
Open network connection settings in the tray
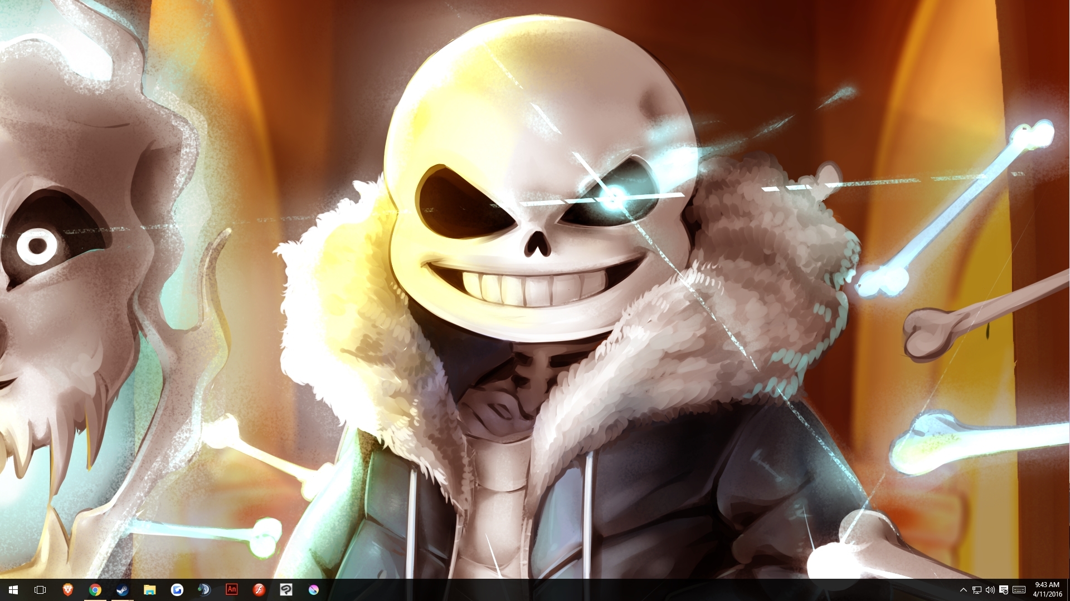click(977, 590)
